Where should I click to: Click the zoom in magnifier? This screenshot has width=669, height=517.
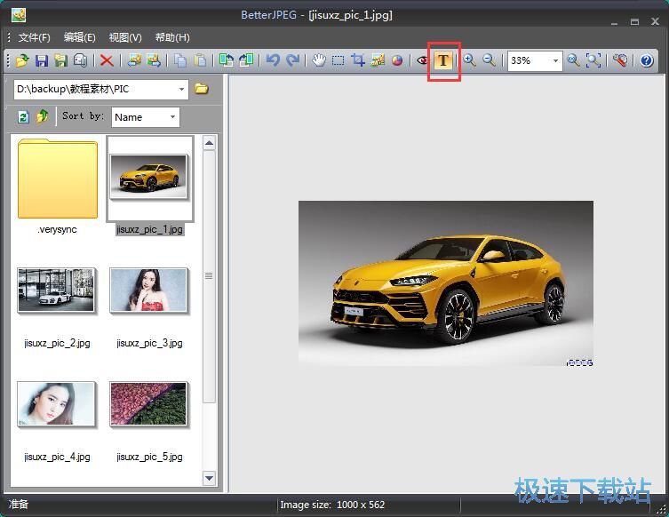tap(470, 60)
